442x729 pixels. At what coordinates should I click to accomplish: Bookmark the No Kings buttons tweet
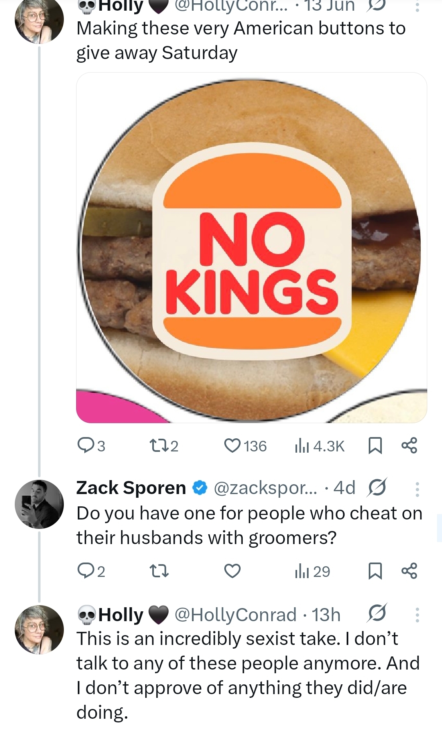click(x=375, y=446)
